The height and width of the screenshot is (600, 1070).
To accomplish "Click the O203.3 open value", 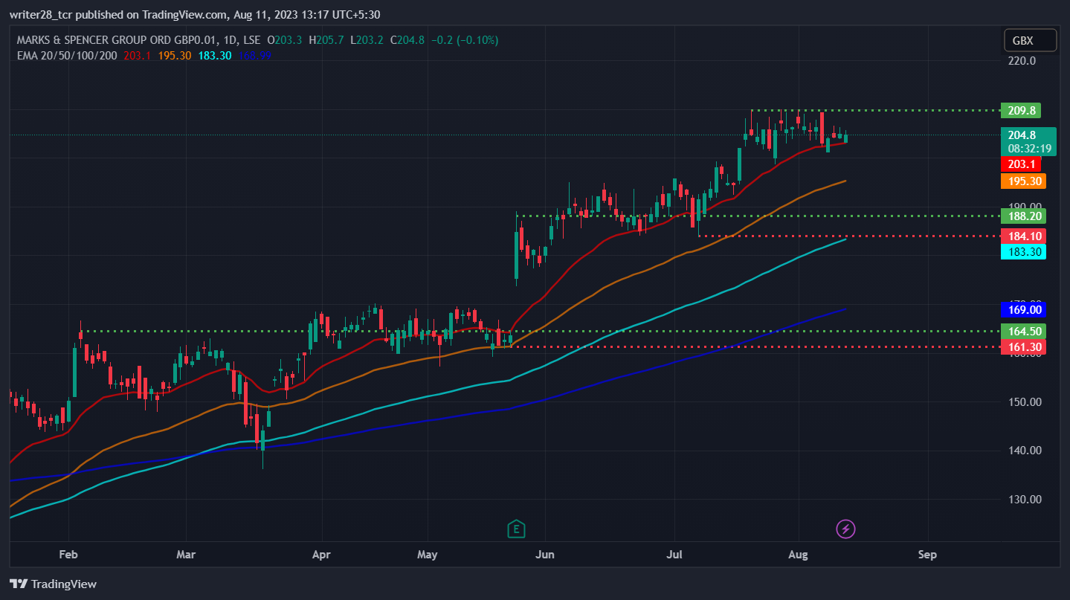I will pyautogui.click(x=285, y=40).
